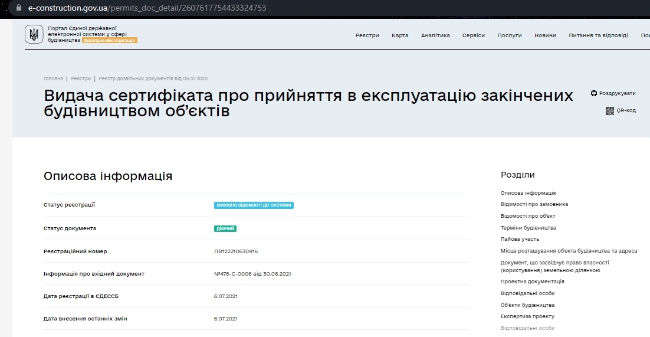
Task: Open Питання та відповіді menu item
Action: tap(598, 35)
